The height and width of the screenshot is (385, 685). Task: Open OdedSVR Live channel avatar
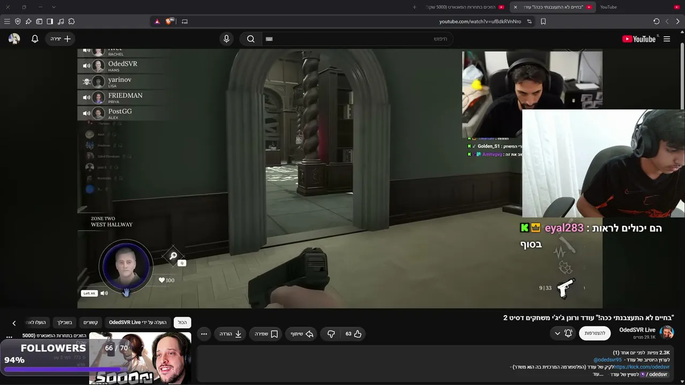(667, 333)
